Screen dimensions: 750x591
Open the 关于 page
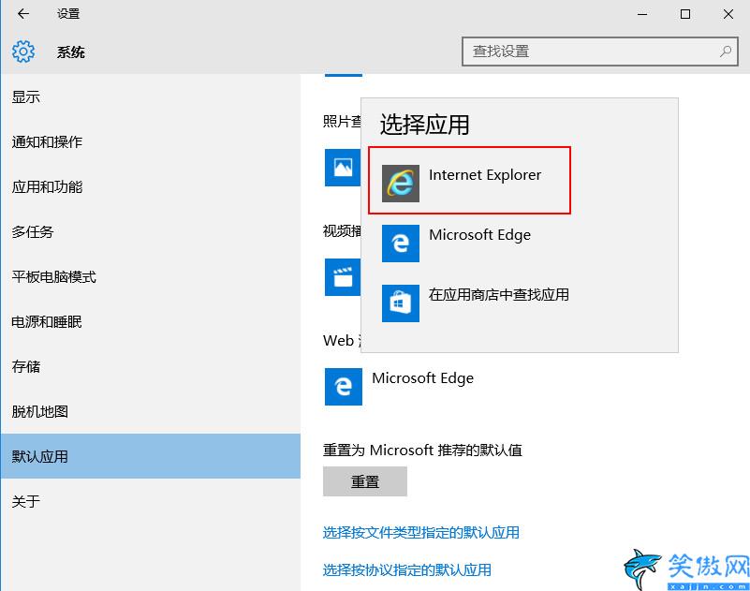[150, 501]
